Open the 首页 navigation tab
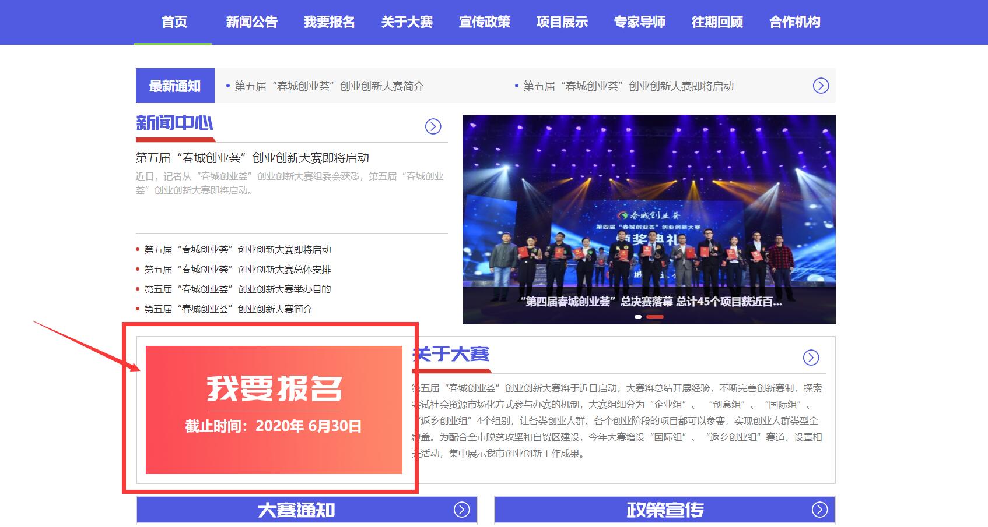Screen dimensions: 988x527 [174, 22]
